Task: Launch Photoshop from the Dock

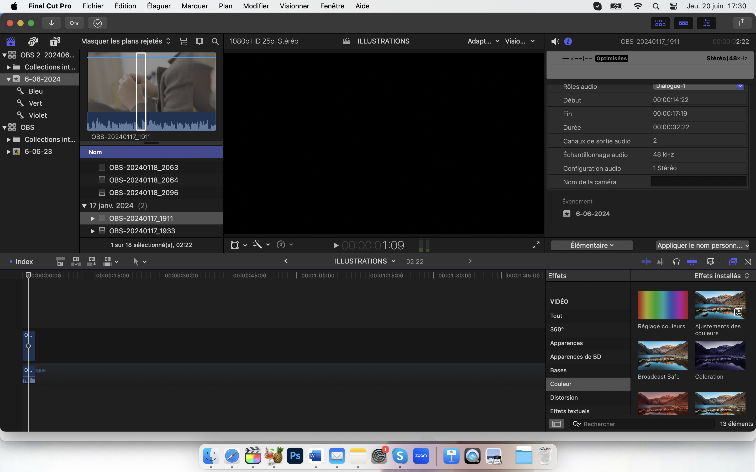Action: [295, 456]
